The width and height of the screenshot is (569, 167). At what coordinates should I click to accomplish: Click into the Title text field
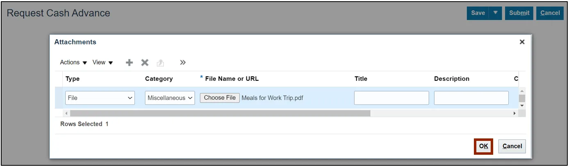coord(391,98)
